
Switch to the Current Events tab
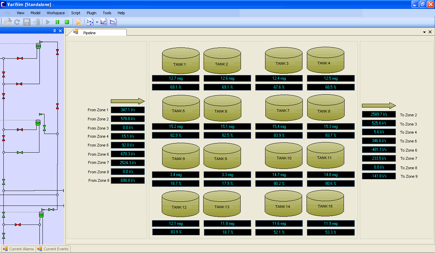click(x=53, y=249)
